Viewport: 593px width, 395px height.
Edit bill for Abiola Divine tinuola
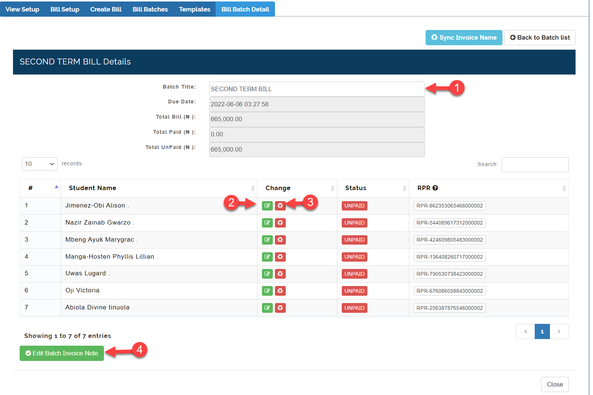[x=267, y=308]
